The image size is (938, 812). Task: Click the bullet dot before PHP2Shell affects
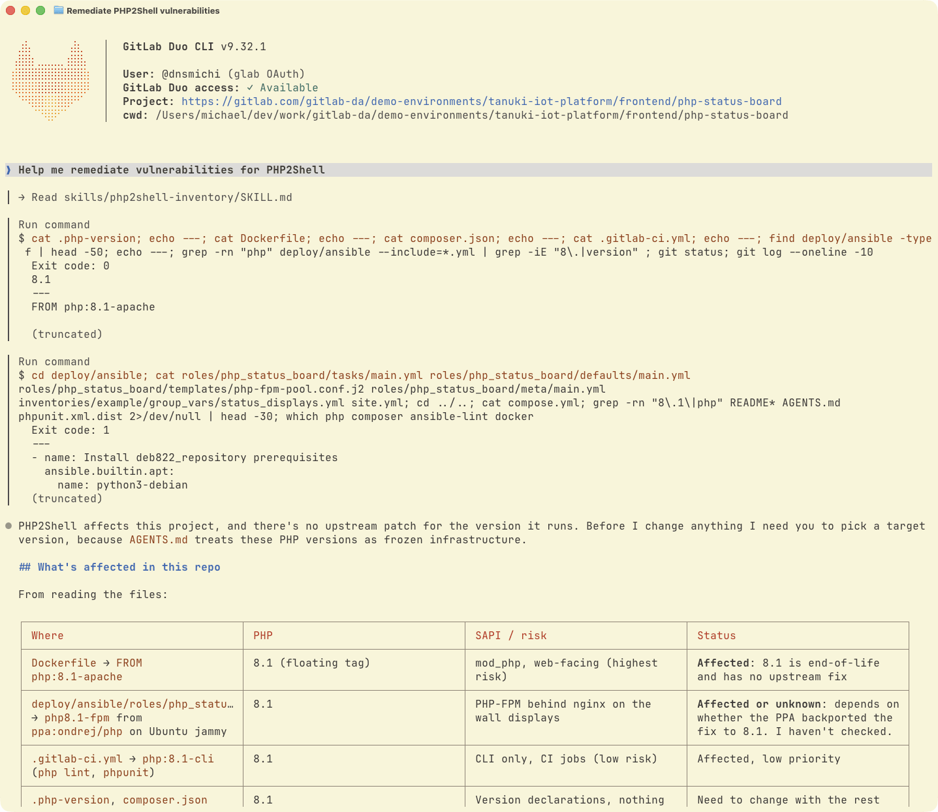pyautogui.click(x=8, y=526)
